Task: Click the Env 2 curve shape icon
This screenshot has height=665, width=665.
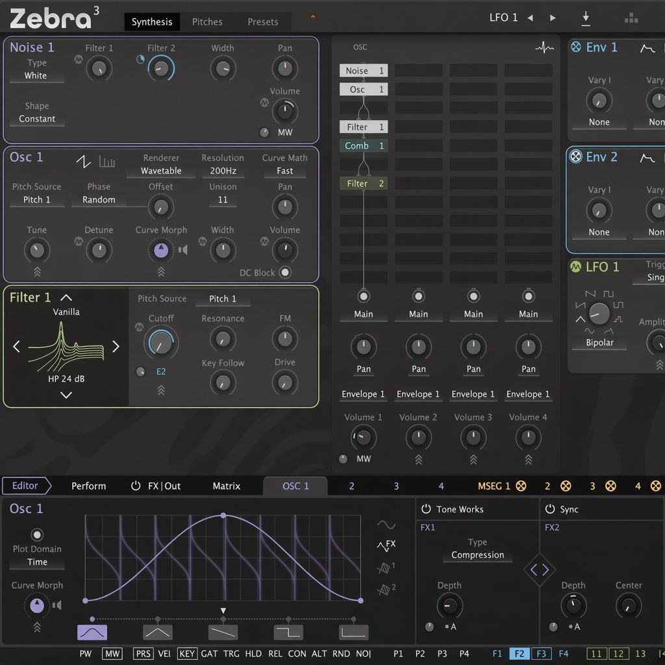Action: (647, 158)
